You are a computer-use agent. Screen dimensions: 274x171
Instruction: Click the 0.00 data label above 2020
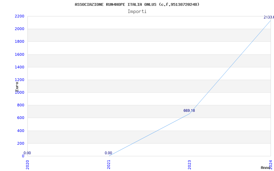click(x=27, y=153)
